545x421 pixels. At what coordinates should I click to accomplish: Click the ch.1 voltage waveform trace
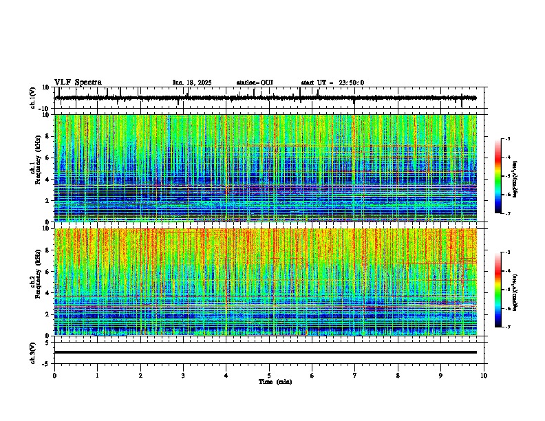(x=265, y=98)
